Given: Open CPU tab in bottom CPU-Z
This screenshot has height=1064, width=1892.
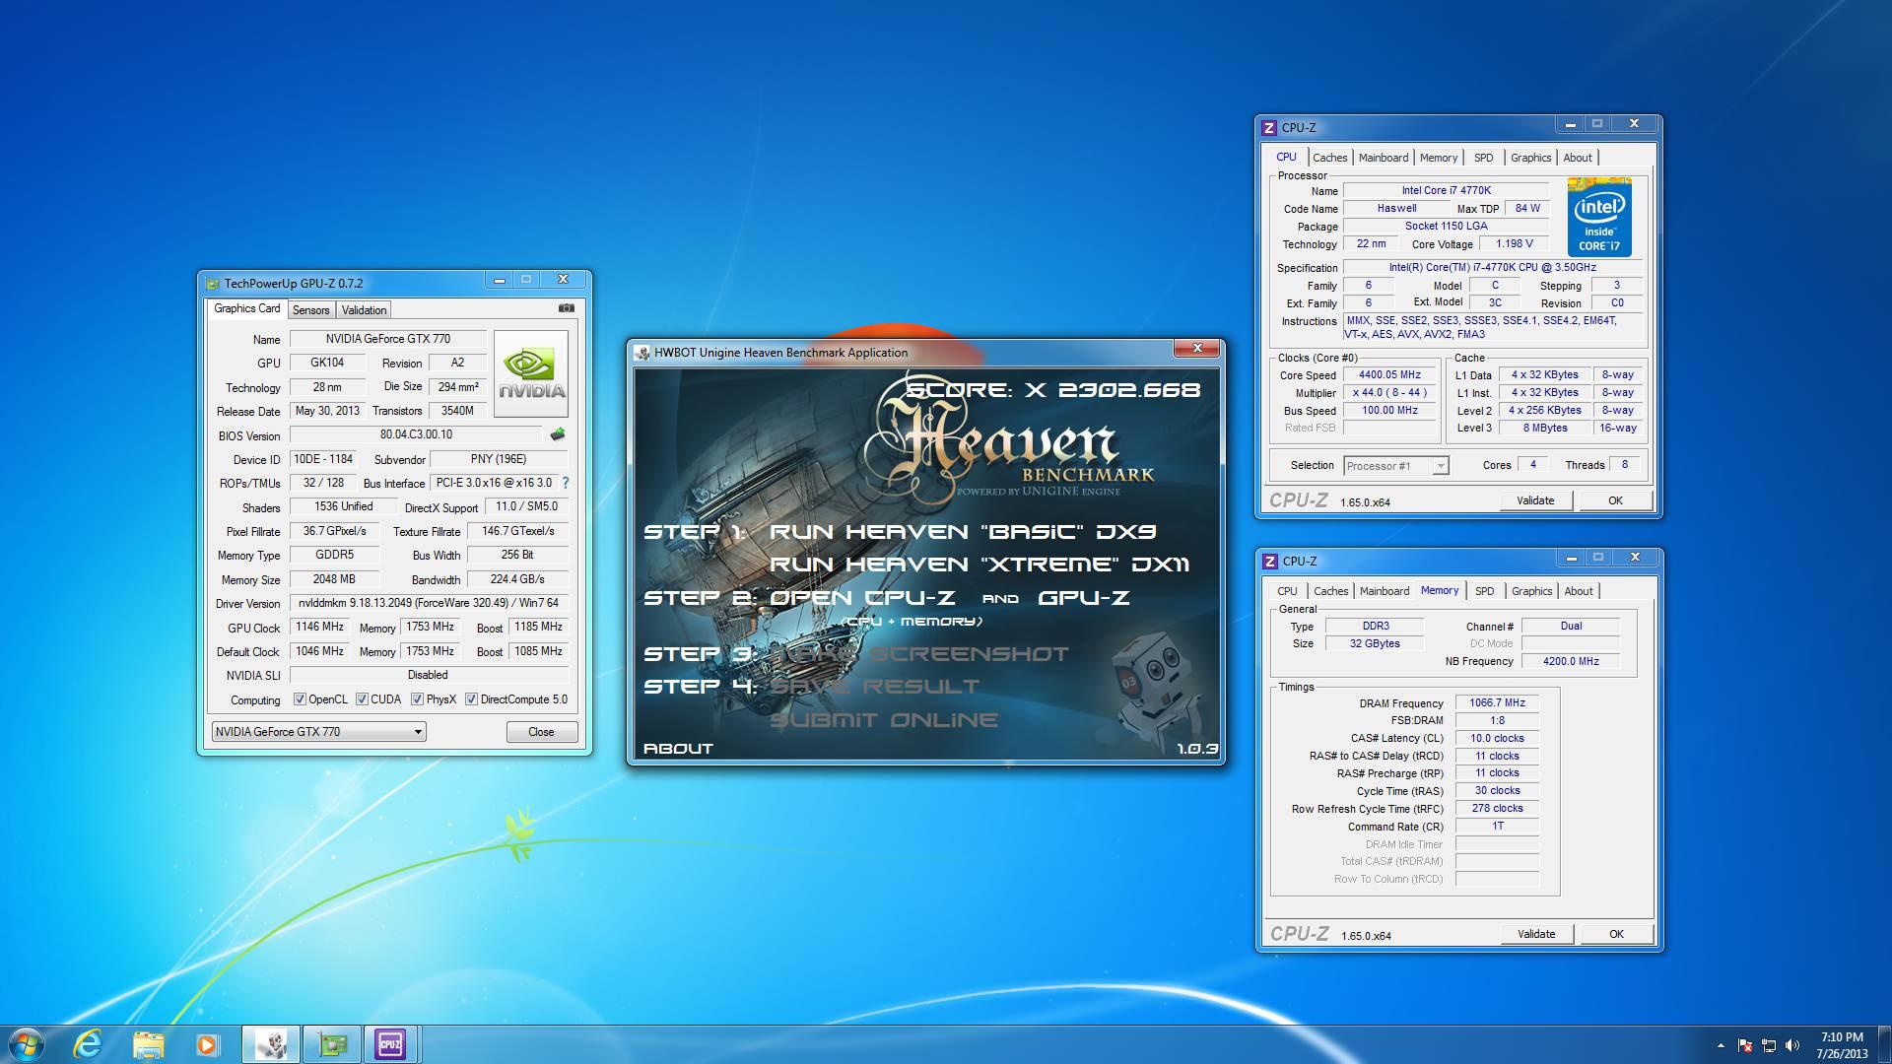Looking at the screenshot, I should click(x=1287, y=591).
